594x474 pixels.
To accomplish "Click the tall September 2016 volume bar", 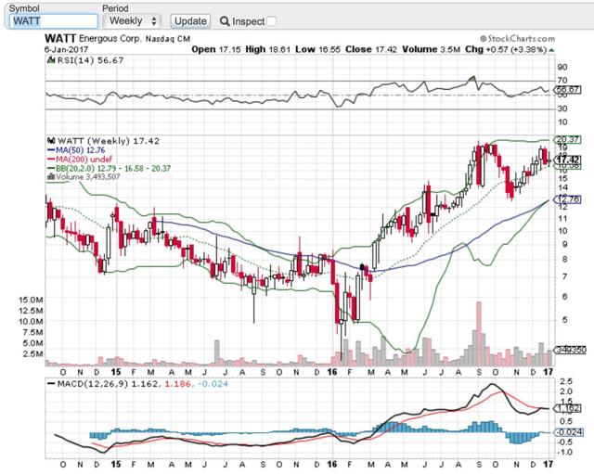I will pyautogui.click(x=479, y=334).
